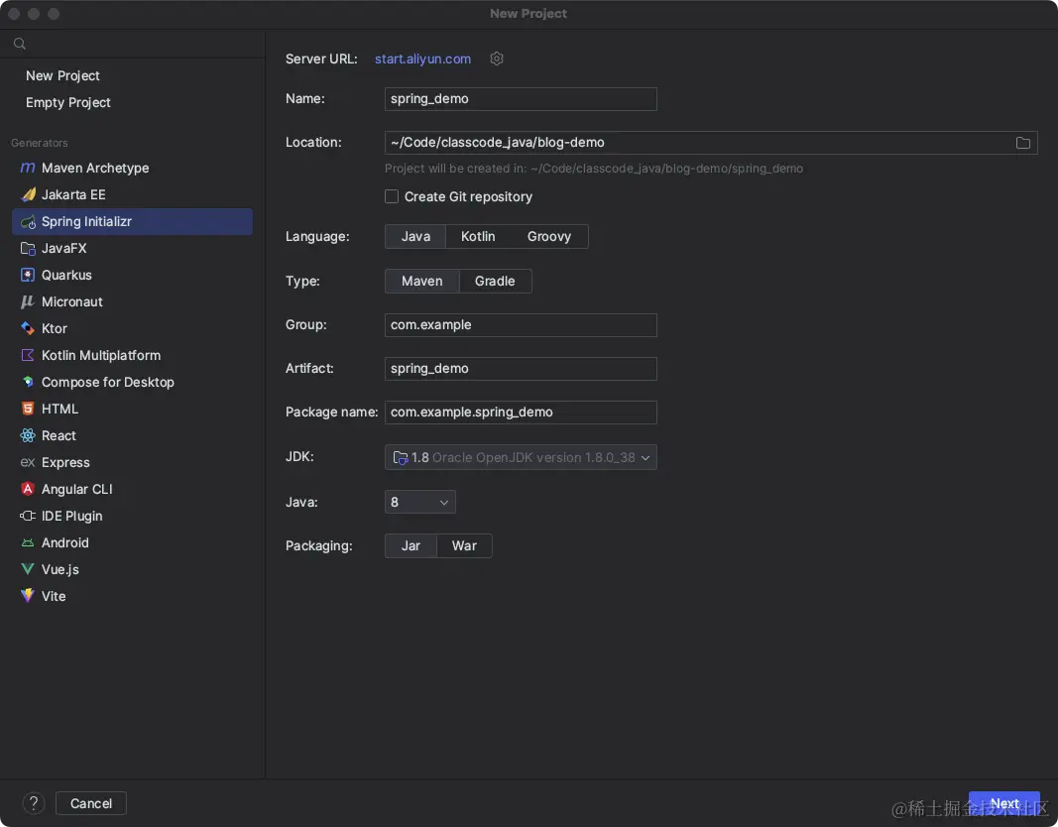The height and width of the screenshot is (827, 1058).
Task: Click the Next button
Action: pyautogui.click(x=1004, y=803)
